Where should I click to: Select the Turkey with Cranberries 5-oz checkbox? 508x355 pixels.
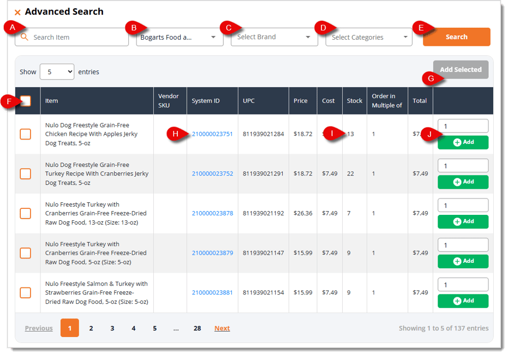point(25,253)
